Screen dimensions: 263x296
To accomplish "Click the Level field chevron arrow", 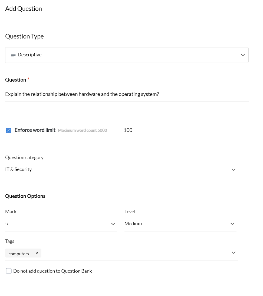I will click(232, 224).
